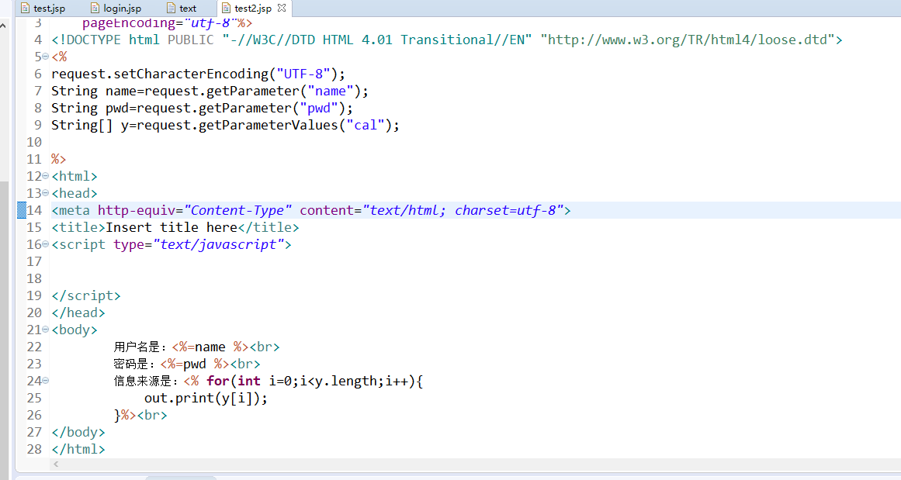Switch to the login.jsp editor tab
Screen dimensions: 901x480
pos(116,8)
